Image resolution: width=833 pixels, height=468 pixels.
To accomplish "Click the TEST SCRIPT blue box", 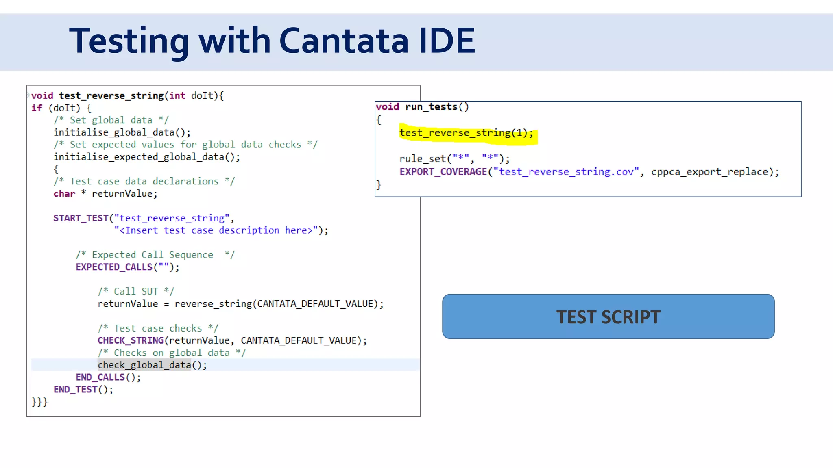I will [x=608, y=316].
